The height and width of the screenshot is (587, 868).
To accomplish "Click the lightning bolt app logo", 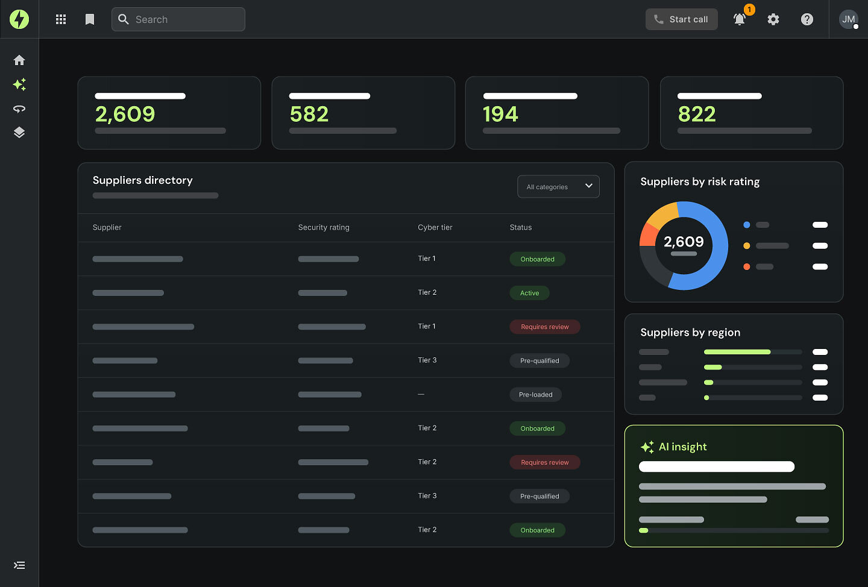I will click(x=19, y=19).
